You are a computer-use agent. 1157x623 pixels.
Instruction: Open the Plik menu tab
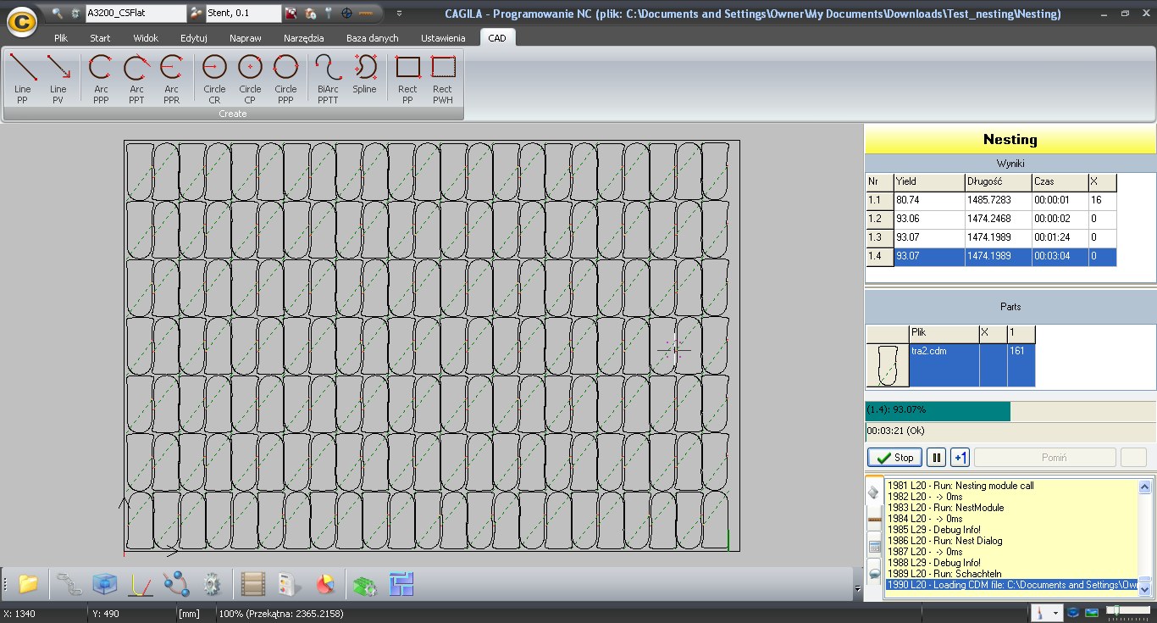(61, 38)
